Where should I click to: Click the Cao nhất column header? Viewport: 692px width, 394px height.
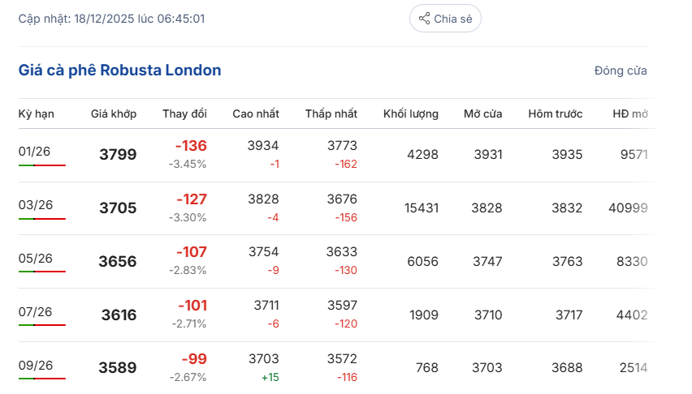256,113
